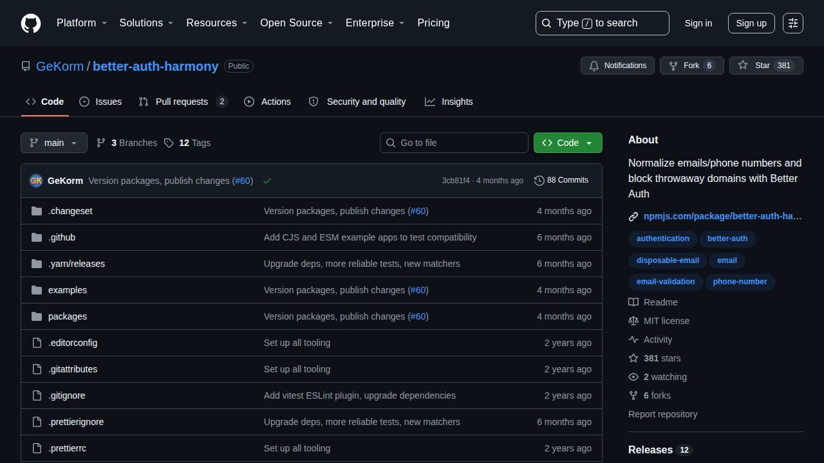Open the phone-number topic tag
Screen dimensions: 824x463
tap(740, 282)
